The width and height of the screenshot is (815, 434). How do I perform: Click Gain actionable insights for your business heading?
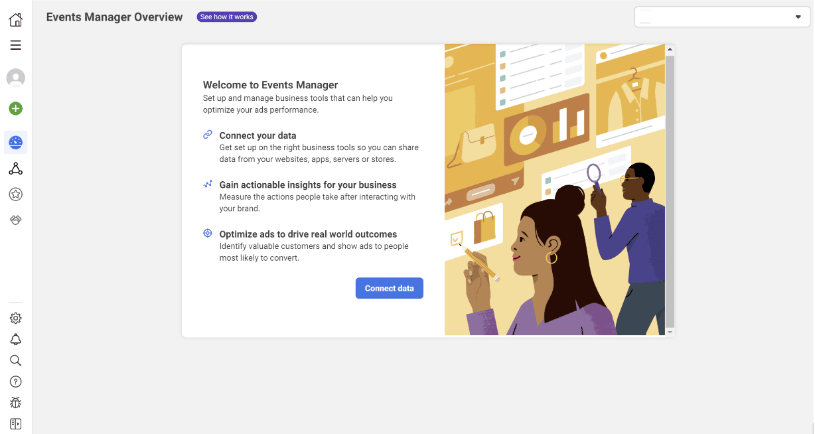point(308,185)
